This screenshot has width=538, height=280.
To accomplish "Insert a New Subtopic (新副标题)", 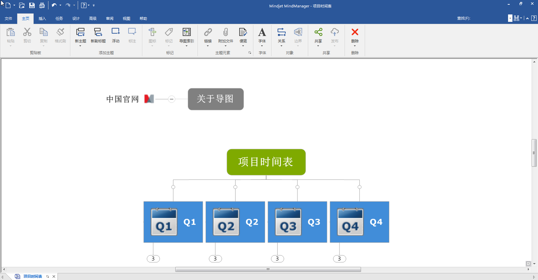I will (x=98, y=32).
